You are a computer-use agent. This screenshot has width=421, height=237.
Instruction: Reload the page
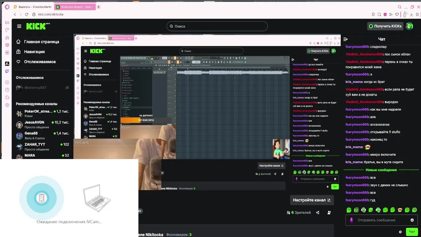(27, 14)
